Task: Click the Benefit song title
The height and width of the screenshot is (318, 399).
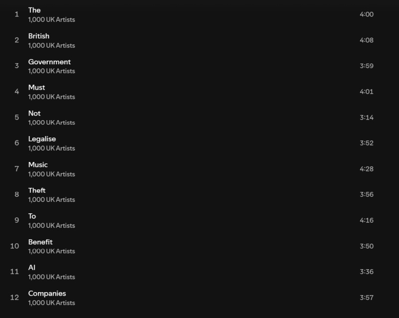Action: pyautogui.click(x=40, y=242)
